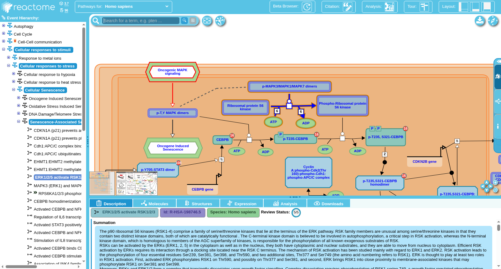Click the search magnifier icon in the diagram

tap(96, 21)
